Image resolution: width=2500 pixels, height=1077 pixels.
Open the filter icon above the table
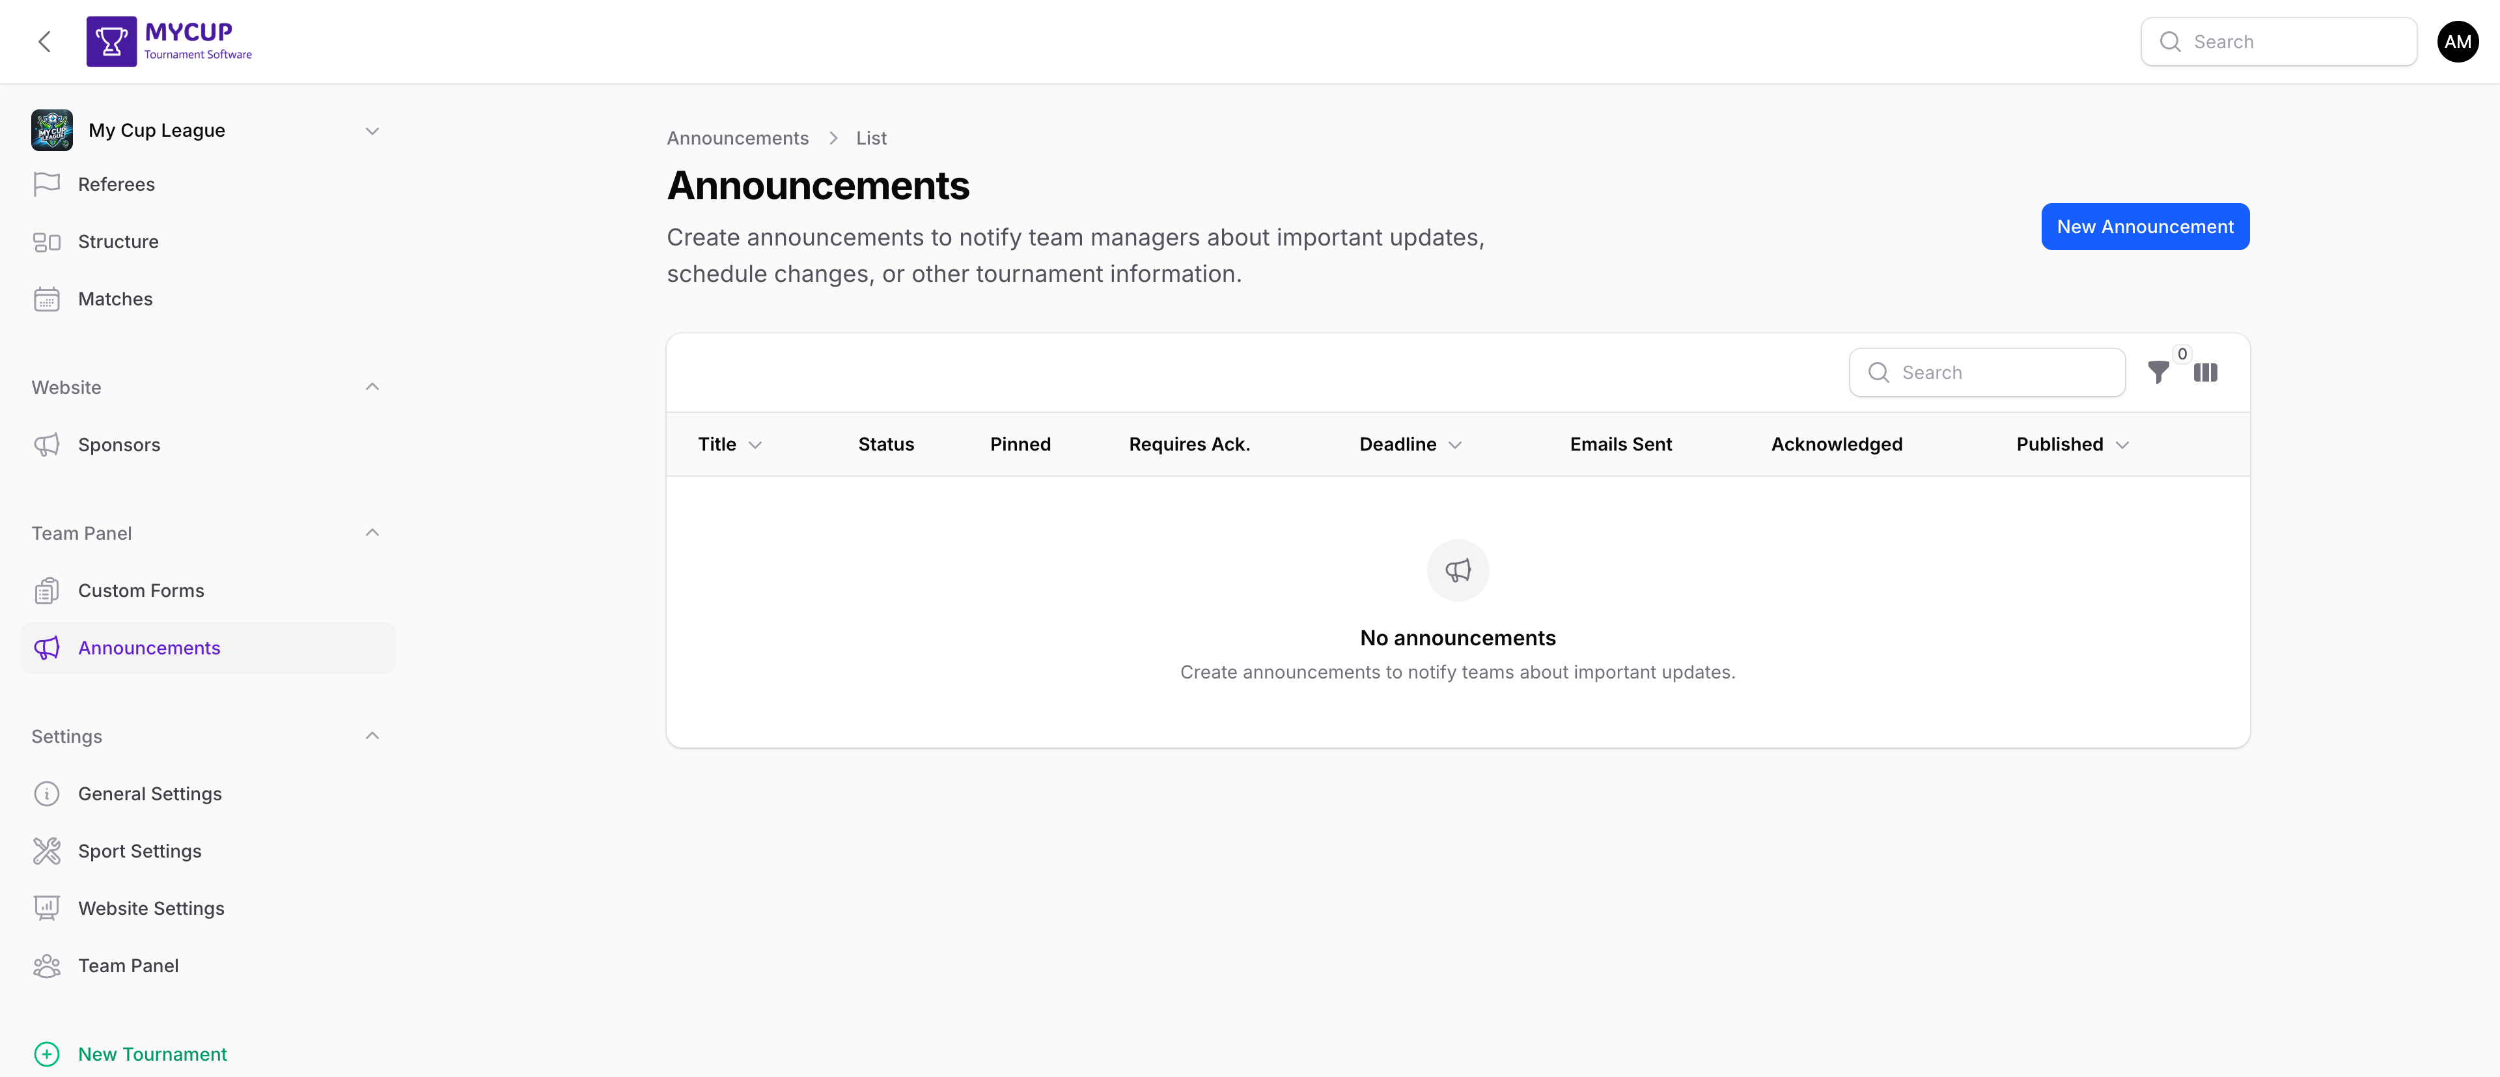point(2158,372)
